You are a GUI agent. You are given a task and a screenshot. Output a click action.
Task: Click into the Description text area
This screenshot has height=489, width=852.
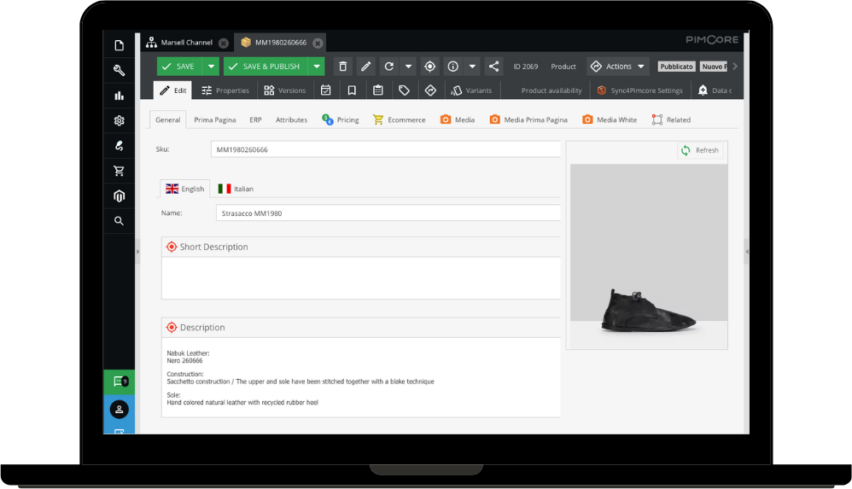click(361, 377)
